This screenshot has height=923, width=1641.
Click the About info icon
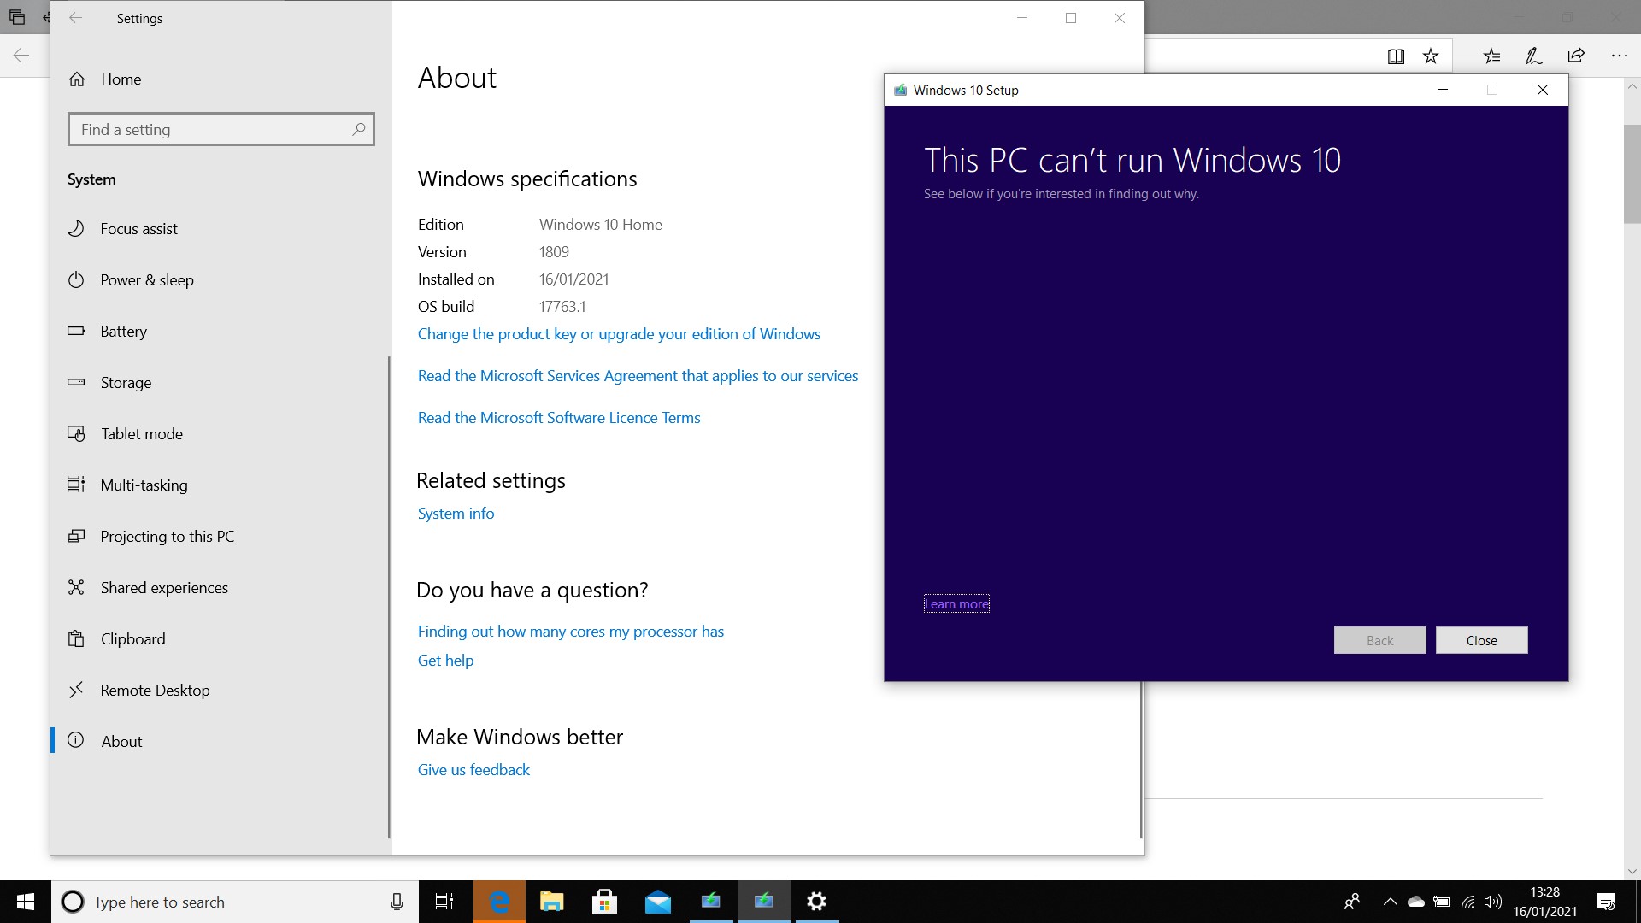(x=76, y=741)
